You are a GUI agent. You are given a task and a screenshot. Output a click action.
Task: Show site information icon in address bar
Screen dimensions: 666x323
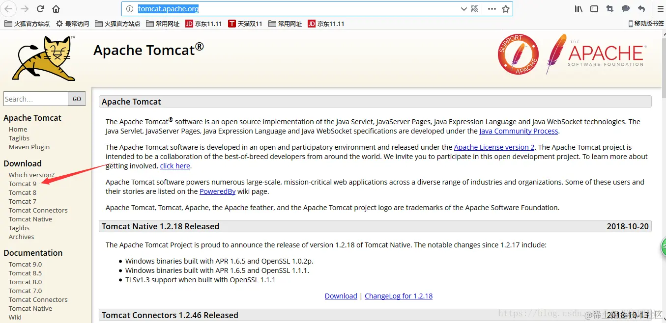click(130, 9)
